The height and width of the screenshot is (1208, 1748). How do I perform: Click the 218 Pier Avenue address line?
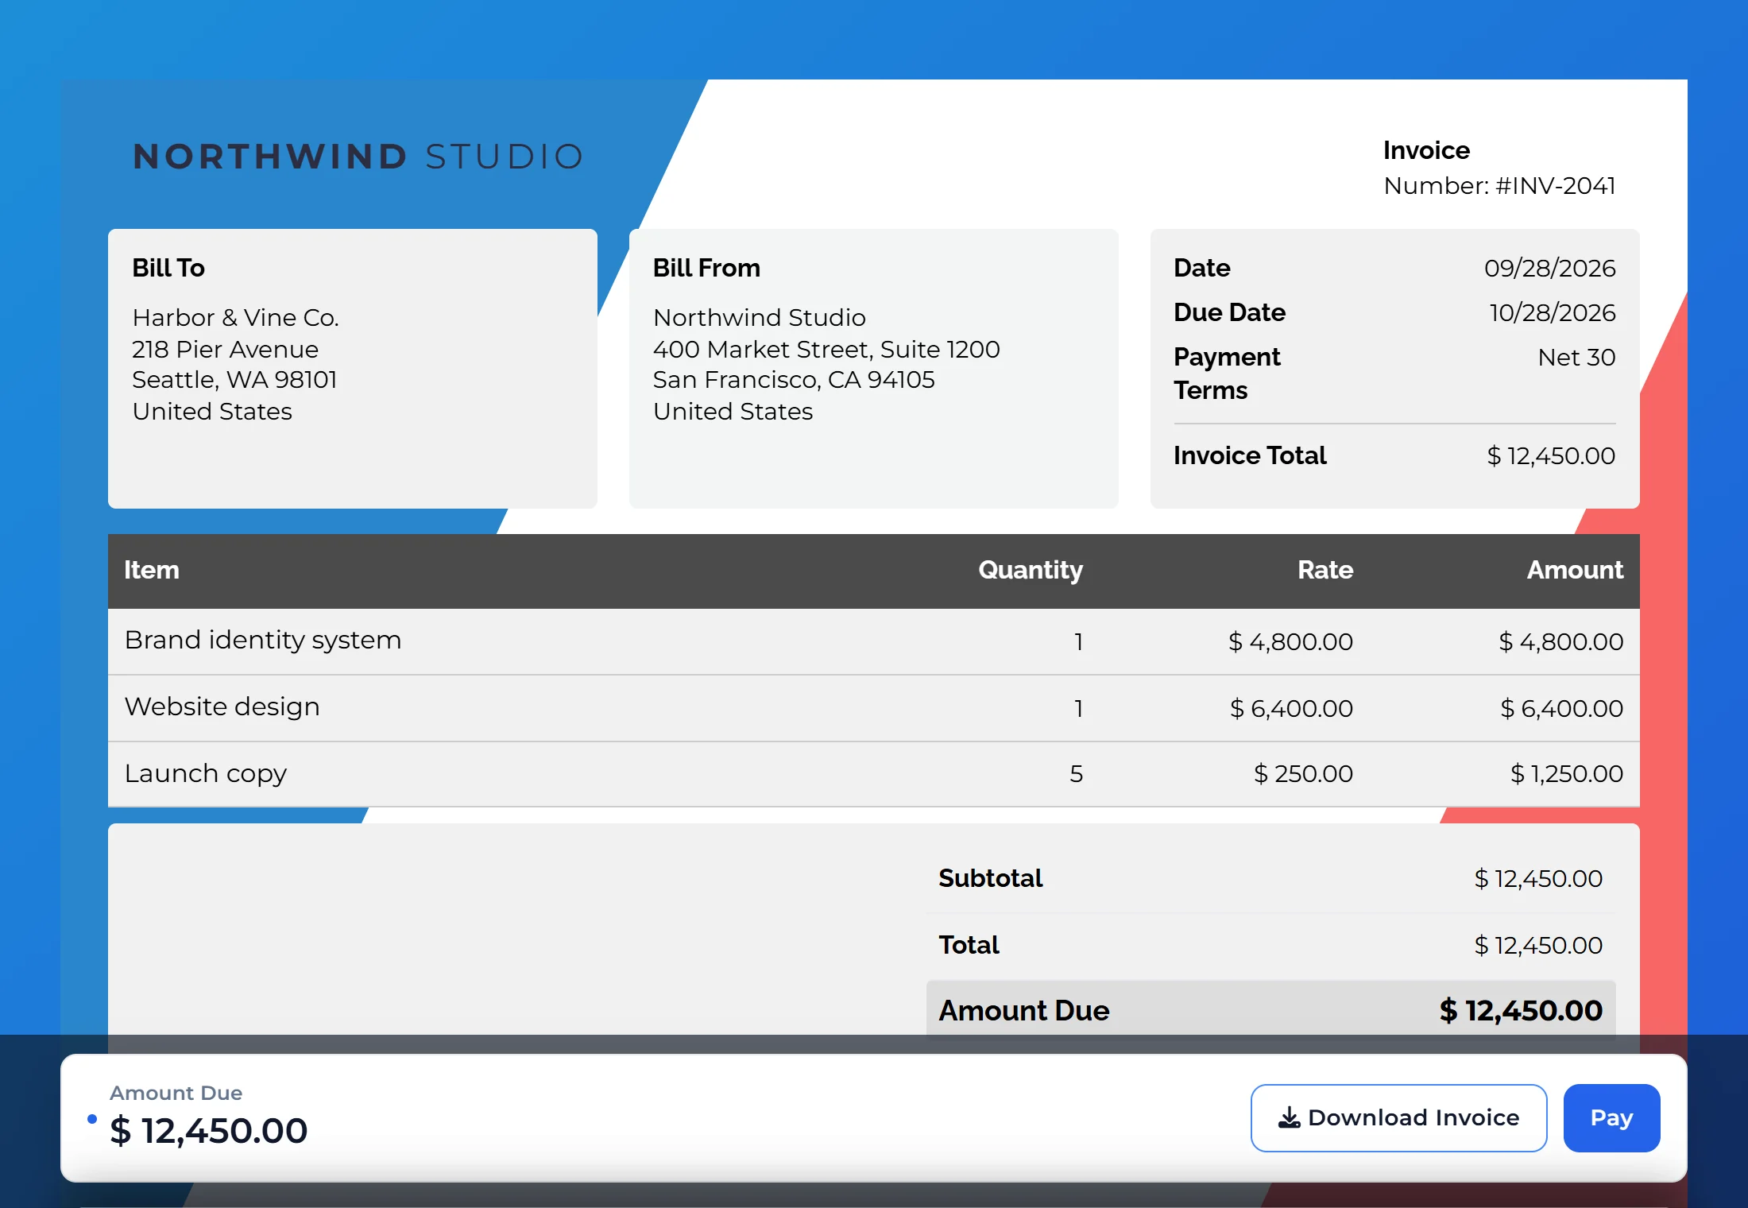pyautogui.click(x=225, y=349)
